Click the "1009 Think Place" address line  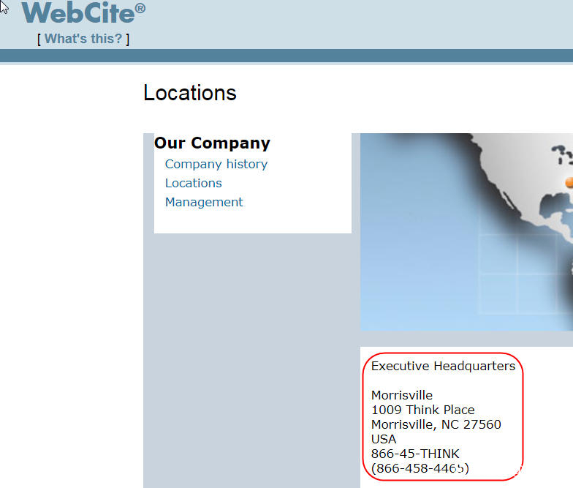click(422, 410)
